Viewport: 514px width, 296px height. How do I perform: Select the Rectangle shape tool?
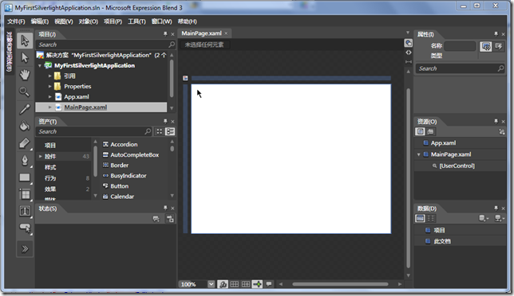[x=25, y=177]
